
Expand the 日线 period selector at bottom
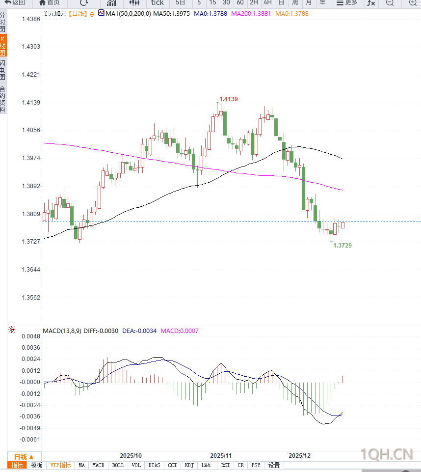coord(24,456)
